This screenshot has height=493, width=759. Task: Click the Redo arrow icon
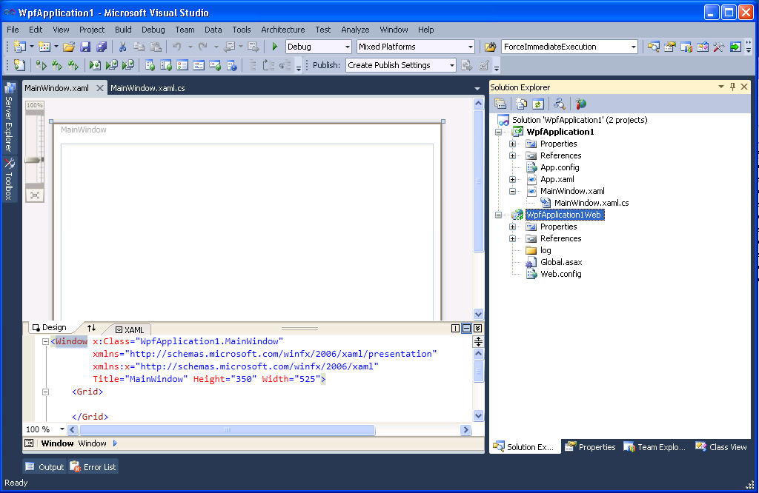tap(203, 47)
